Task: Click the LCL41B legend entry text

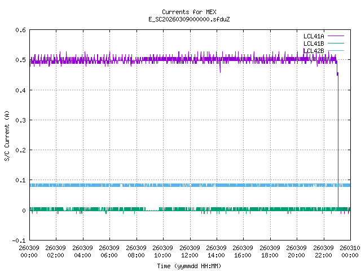Action: tap(313, 43)
